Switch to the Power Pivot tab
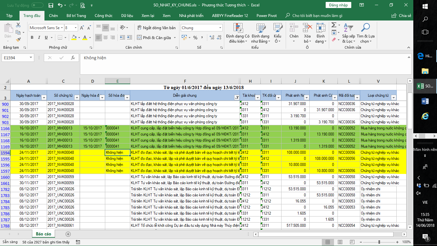437x246 pixels. point(266,15)
